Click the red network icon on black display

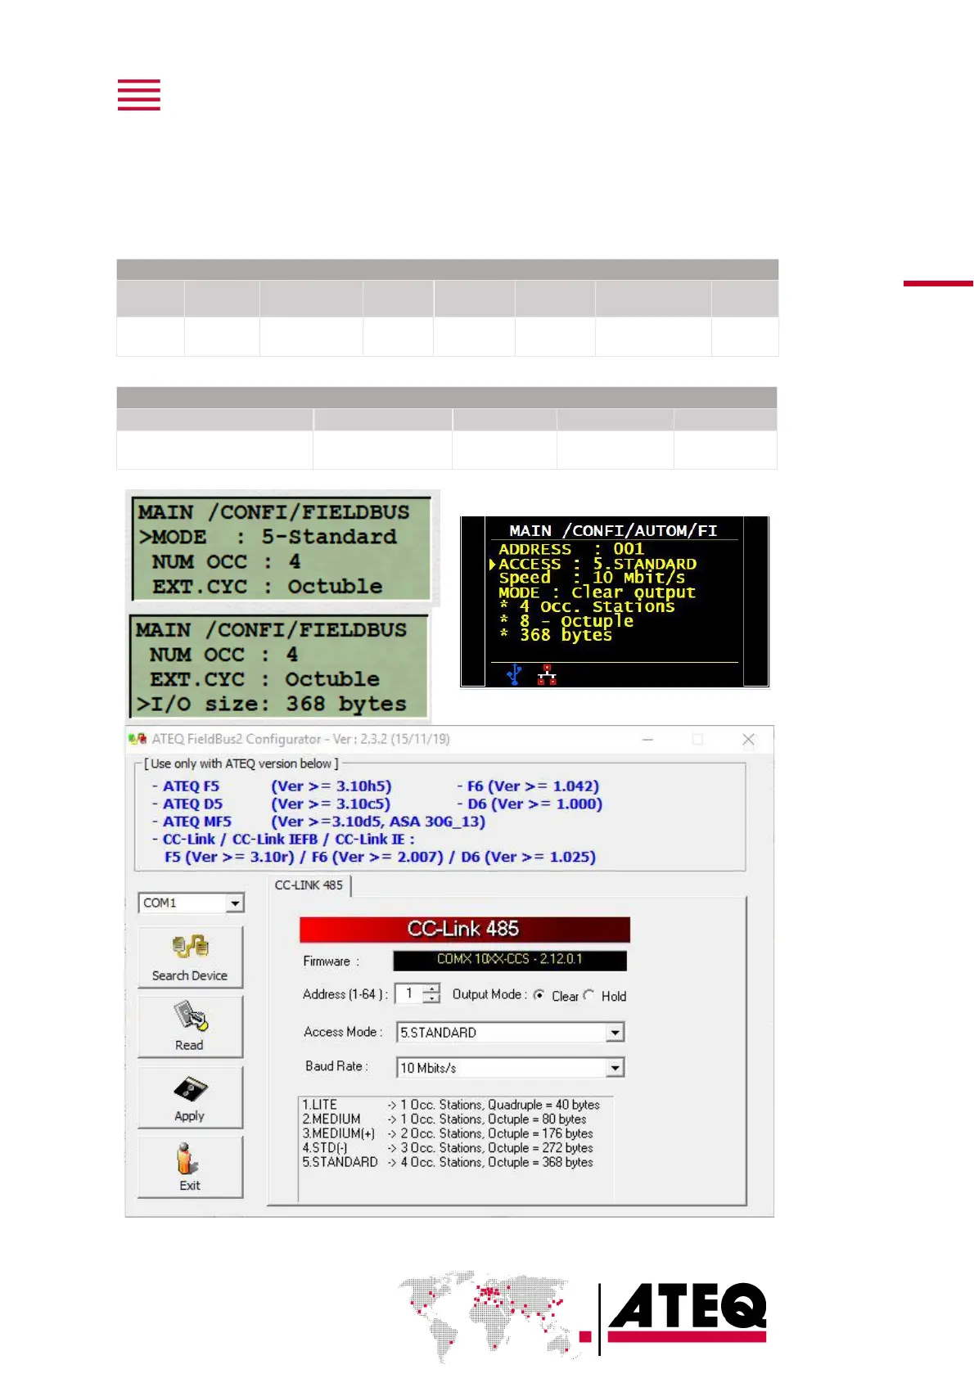[547, 675]
